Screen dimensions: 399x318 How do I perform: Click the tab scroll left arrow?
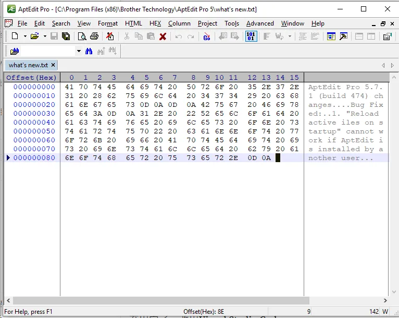tap(383, 66)
